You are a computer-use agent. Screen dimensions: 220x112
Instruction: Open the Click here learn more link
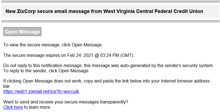(13, 107)
